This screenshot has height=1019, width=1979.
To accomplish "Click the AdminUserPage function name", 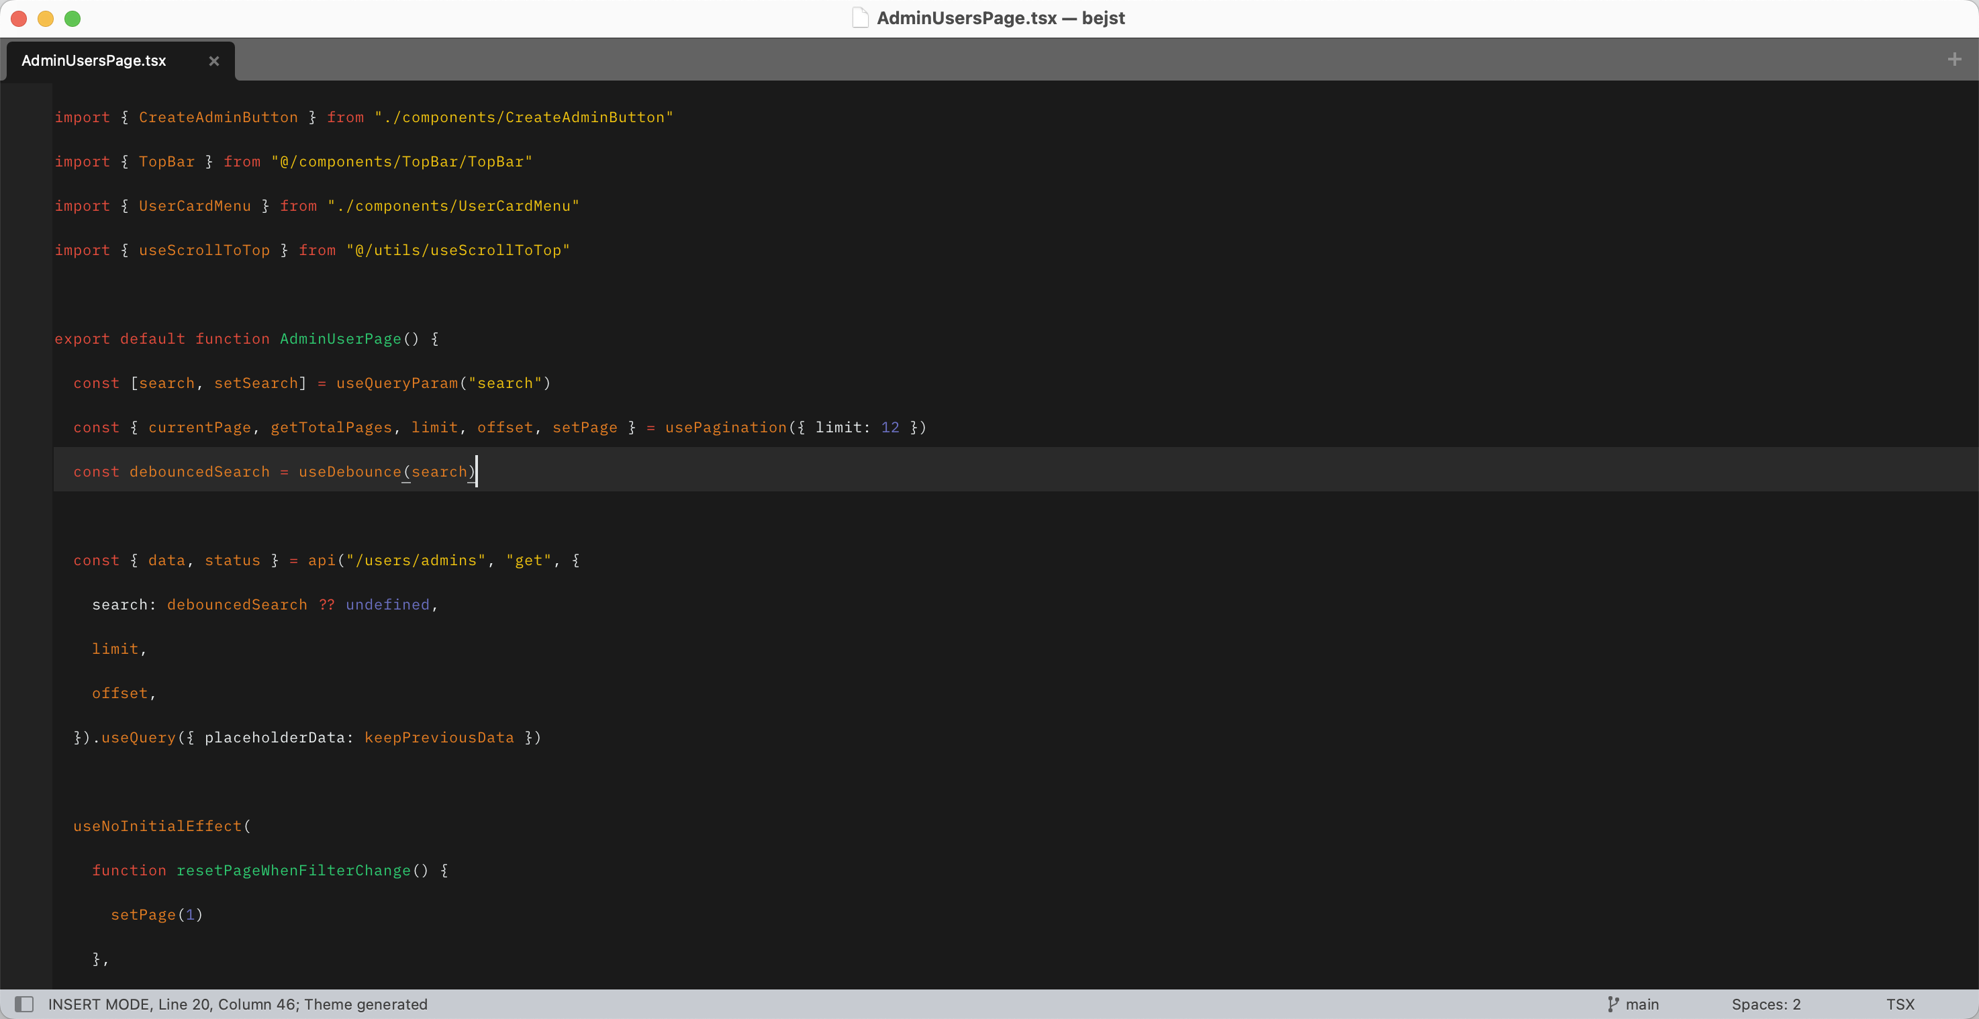I will [340, 339].
